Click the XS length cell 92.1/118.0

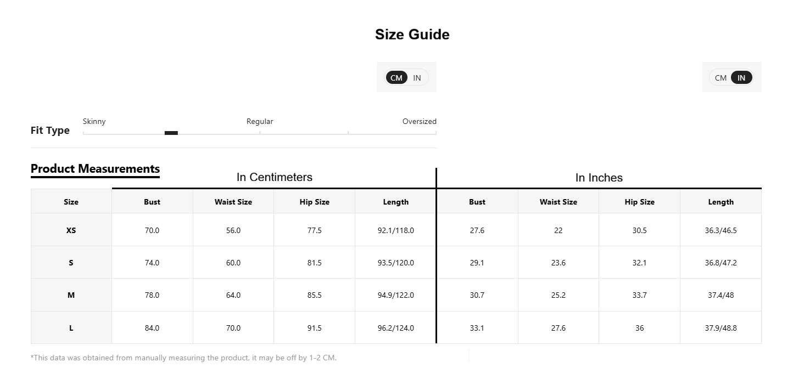(x=396, y=230)
